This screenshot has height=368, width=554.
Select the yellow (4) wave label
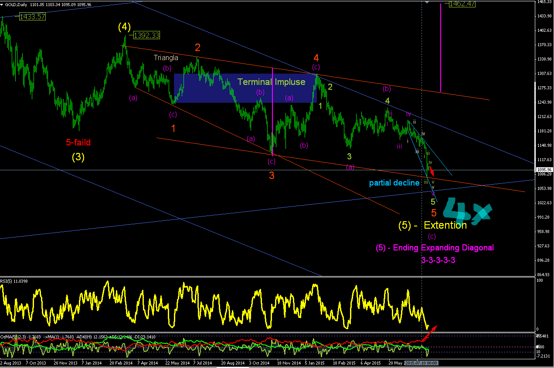[124, 27]
